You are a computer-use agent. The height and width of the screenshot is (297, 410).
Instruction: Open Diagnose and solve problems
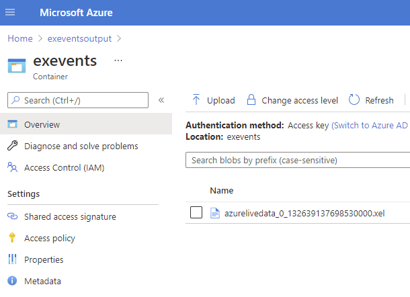[x=81, y=146]
